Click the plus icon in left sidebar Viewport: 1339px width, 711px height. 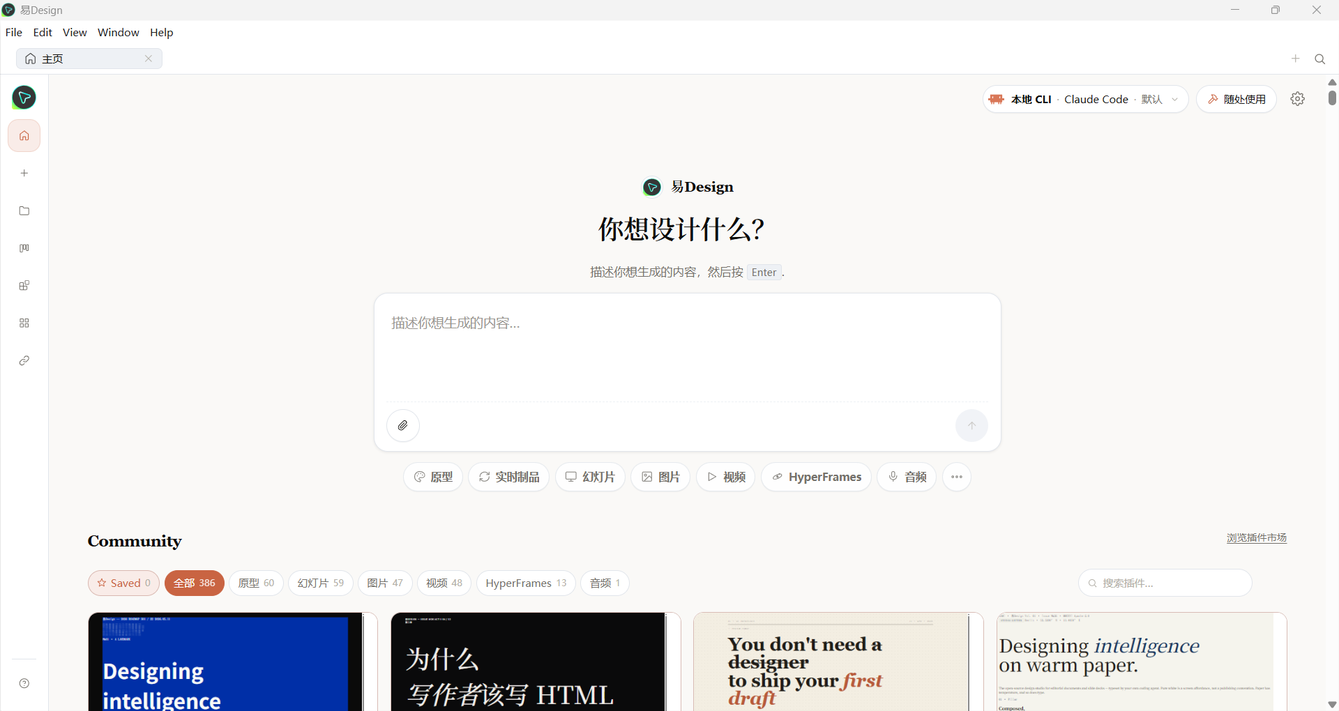tap(24, 173)
